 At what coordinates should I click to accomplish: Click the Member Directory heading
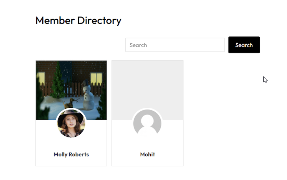tap(78, 21)
